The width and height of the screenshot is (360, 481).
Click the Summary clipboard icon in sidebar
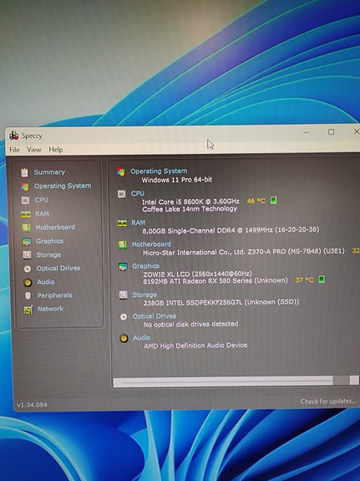[x=24, y=172]
